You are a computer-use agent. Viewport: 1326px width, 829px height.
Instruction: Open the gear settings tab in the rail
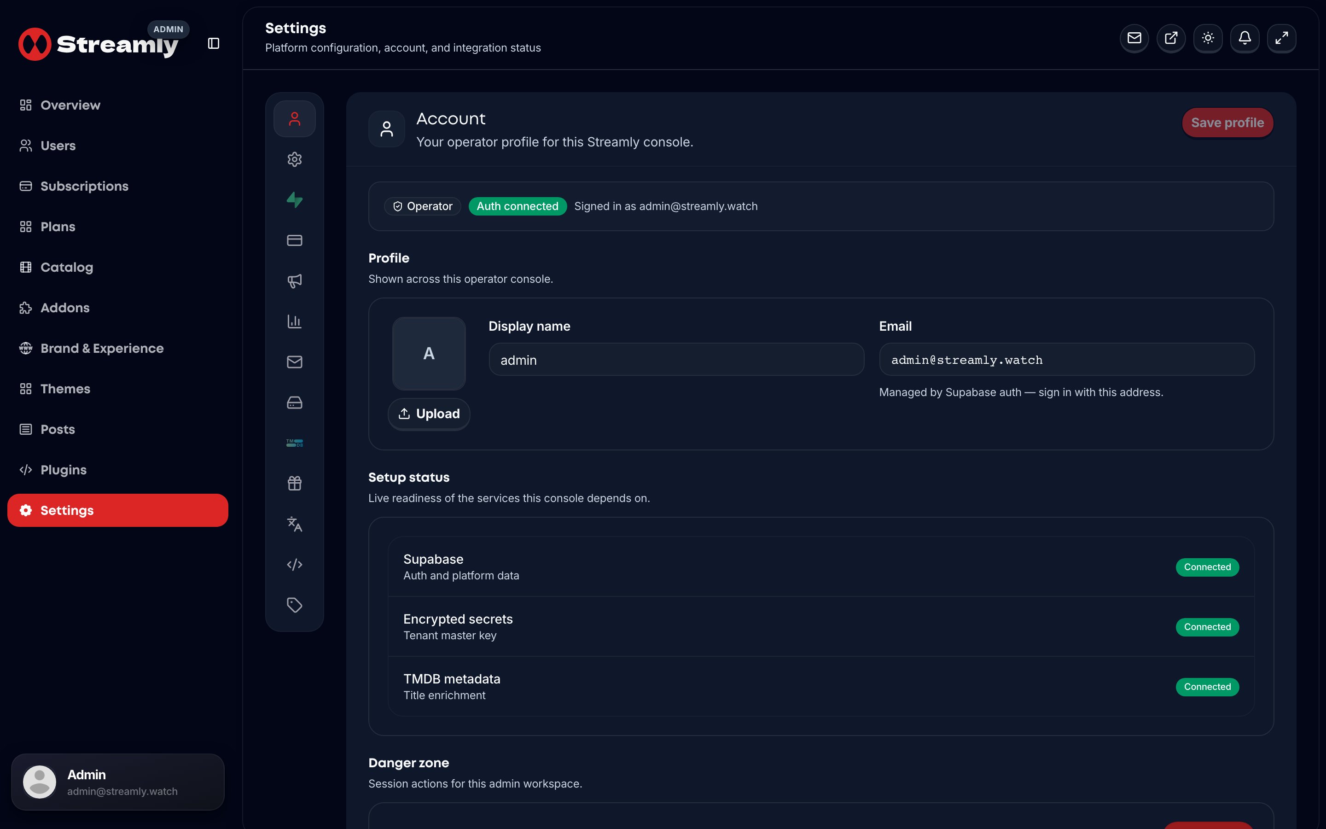(x=294, y=159)
